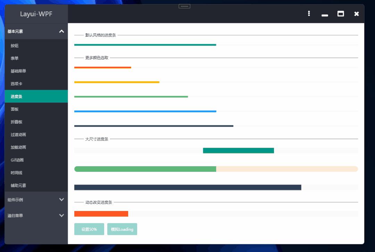Image resolution: width=375 pixels, height=252 pixels.
Task: Click the 默认风格的进度条 heading
Action: click(100, 35)
